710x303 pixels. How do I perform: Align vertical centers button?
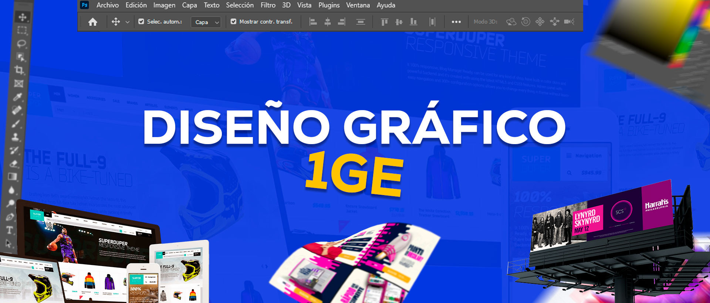click(x=399, y=22)
